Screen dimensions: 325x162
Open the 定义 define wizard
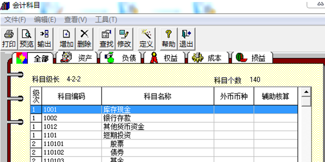[146, 39]
